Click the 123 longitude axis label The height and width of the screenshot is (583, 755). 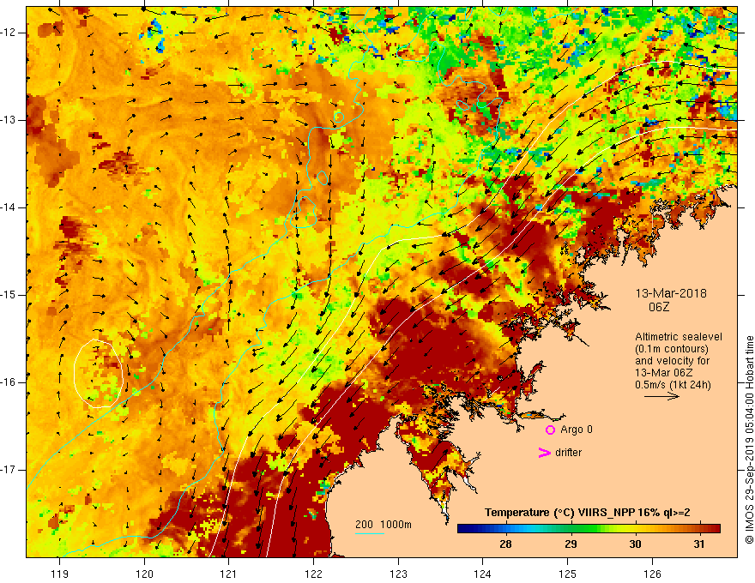(398, 574)
